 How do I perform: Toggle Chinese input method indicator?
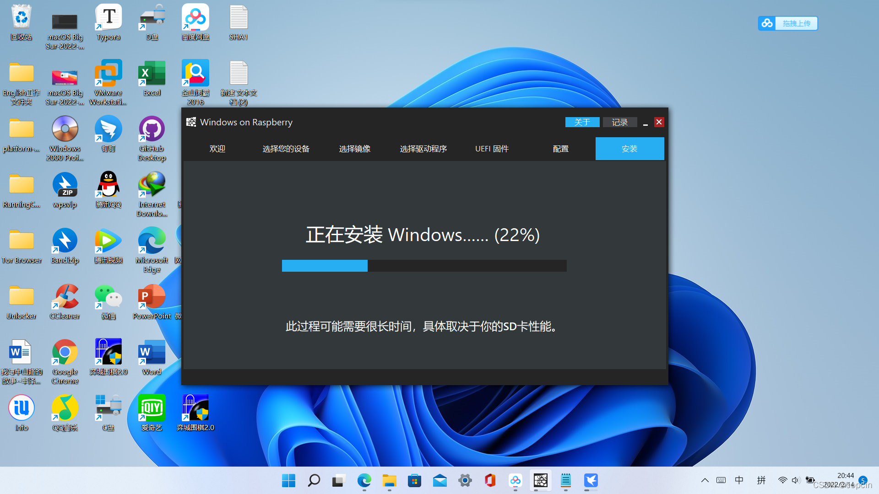(x=739, y=480)
